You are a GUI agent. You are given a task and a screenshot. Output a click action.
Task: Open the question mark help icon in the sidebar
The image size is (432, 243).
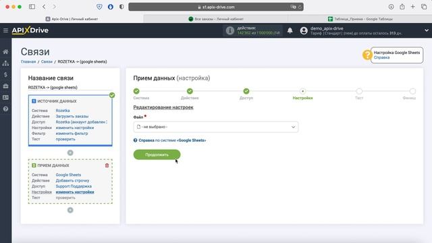(5, 109)
